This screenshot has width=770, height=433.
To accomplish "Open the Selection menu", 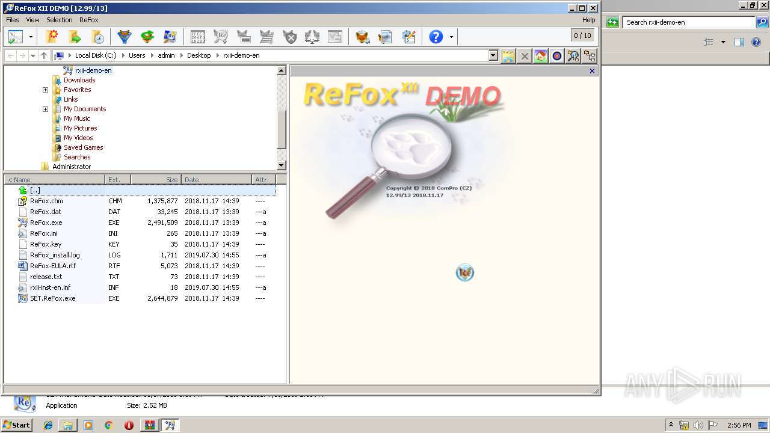I will coord(60,20).
